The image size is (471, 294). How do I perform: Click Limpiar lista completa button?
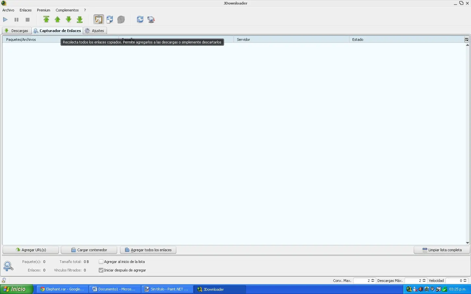tap(442, 250)
